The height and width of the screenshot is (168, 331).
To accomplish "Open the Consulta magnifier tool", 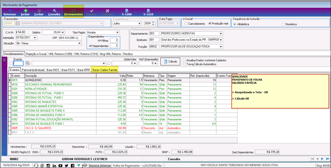I will pos(54,11).
